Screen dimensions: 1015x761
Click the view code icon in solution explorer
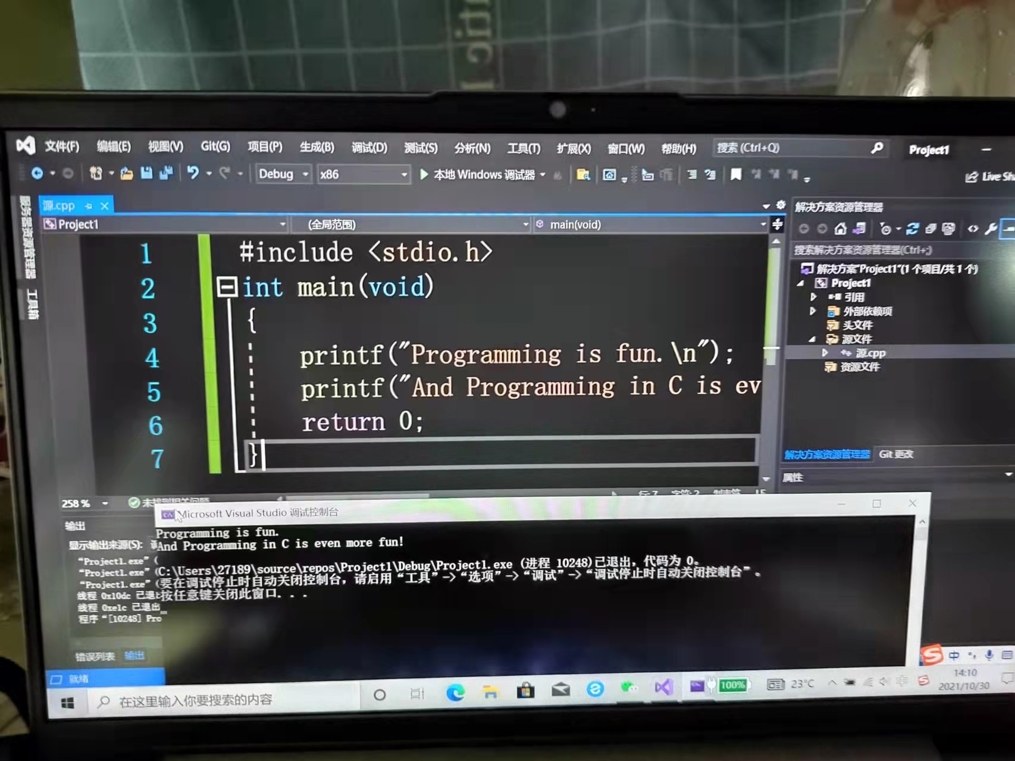973,229
